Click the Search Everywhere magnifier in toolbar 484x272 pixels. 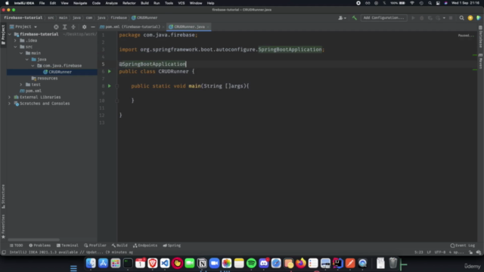[461, 18]
